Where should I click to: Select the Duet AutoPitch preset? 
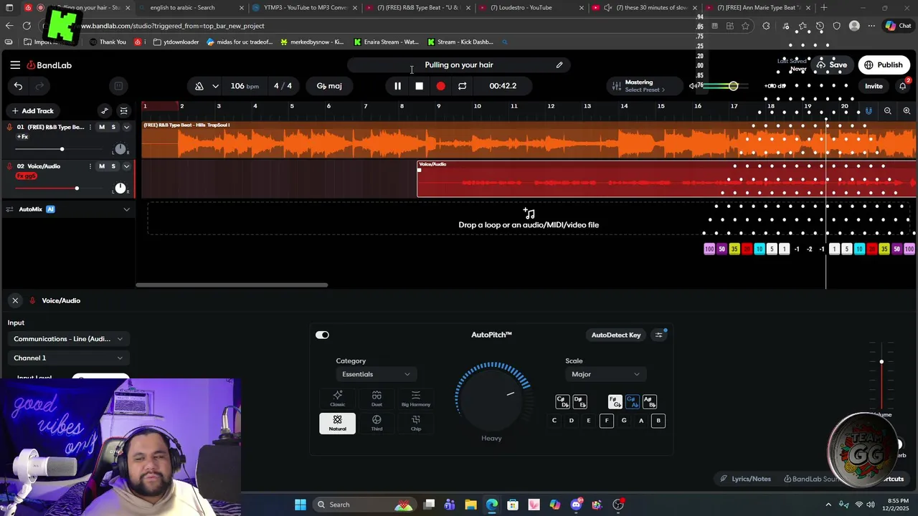pos(377,398)
